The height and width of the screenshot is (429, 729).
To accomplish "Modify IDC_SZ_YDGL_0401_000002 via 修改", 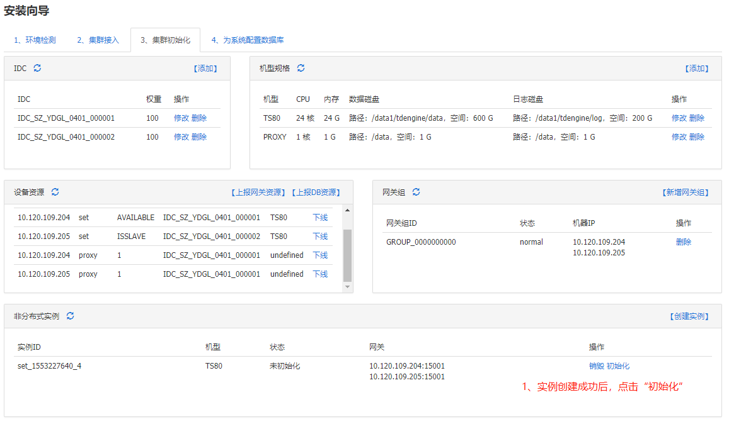I will [181, 137].
